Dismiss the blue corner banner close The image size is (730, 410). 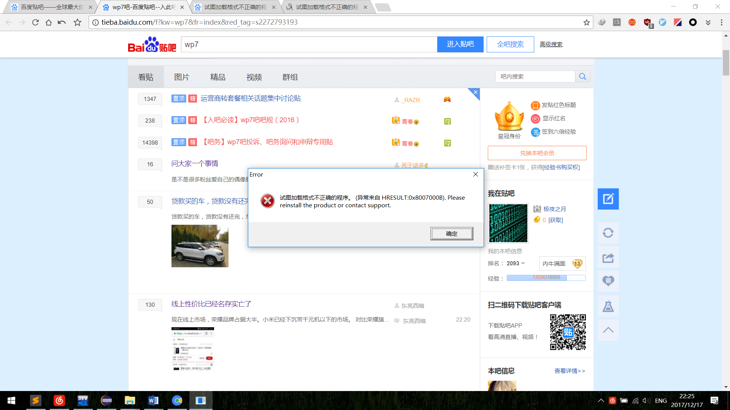(475, 92)
